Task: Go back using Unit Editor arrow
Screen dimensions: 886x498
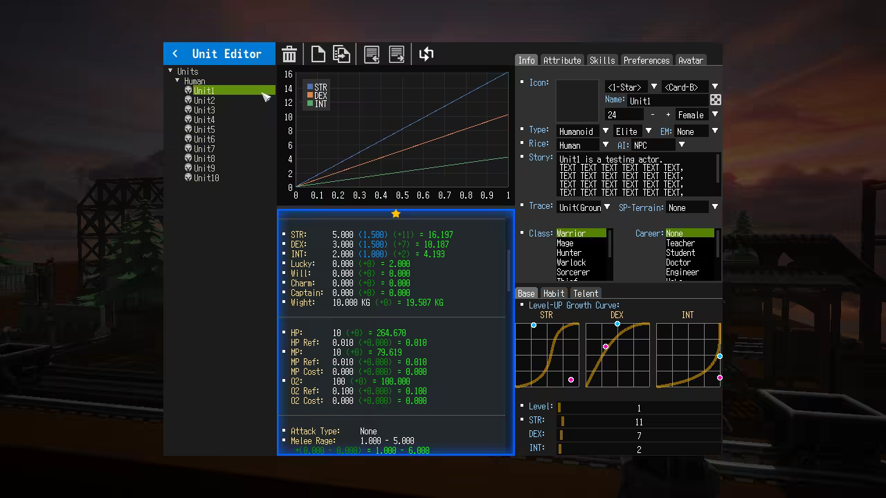Action: (175, 54)
